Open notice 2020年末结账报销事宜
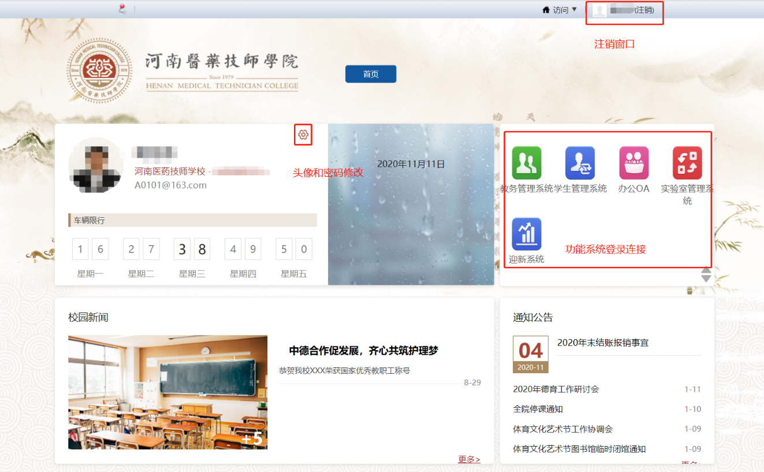This screenshot has height=472, width=764. tap(603, 343)
